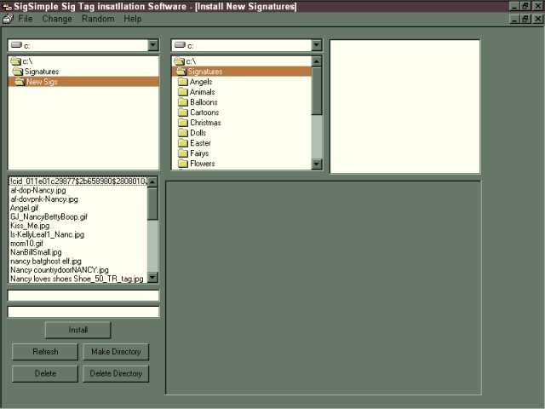Select highlighted Signatures folder in right tree
The width and height of the screenshot is (545, 409).
point(242,72)
